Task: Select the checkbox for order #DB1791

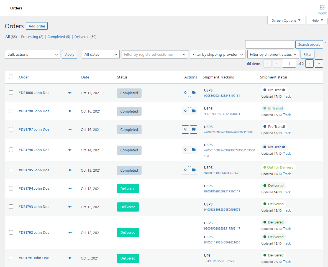Action: (11, 258)
